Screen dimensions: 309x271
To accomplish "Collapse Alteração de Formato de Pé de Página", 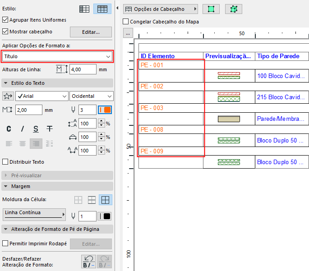I will (57, 229).
